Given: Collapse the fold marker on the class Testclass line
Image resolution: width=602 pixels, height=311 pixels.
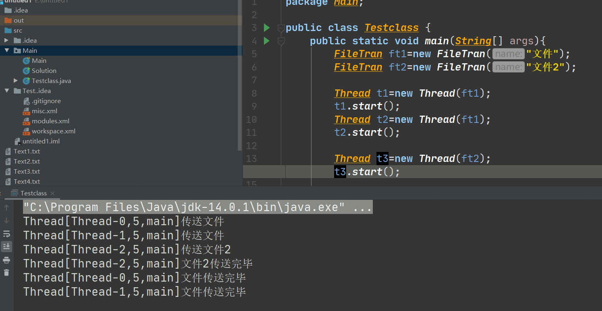Looking at the screenshot, I should tap(281, 28).
